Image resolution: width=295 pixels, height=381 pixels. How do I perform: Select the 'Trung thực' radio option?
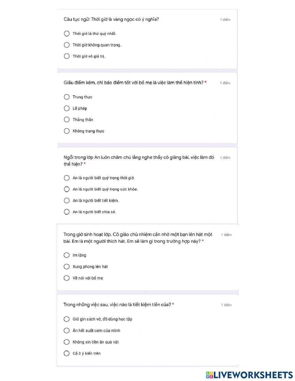click(67, 97)
